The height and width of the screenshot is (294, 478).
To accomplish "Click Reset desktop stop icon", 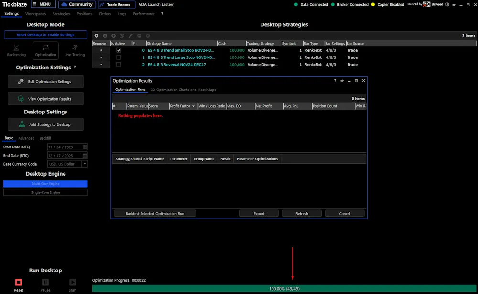I will pos(18,283).
